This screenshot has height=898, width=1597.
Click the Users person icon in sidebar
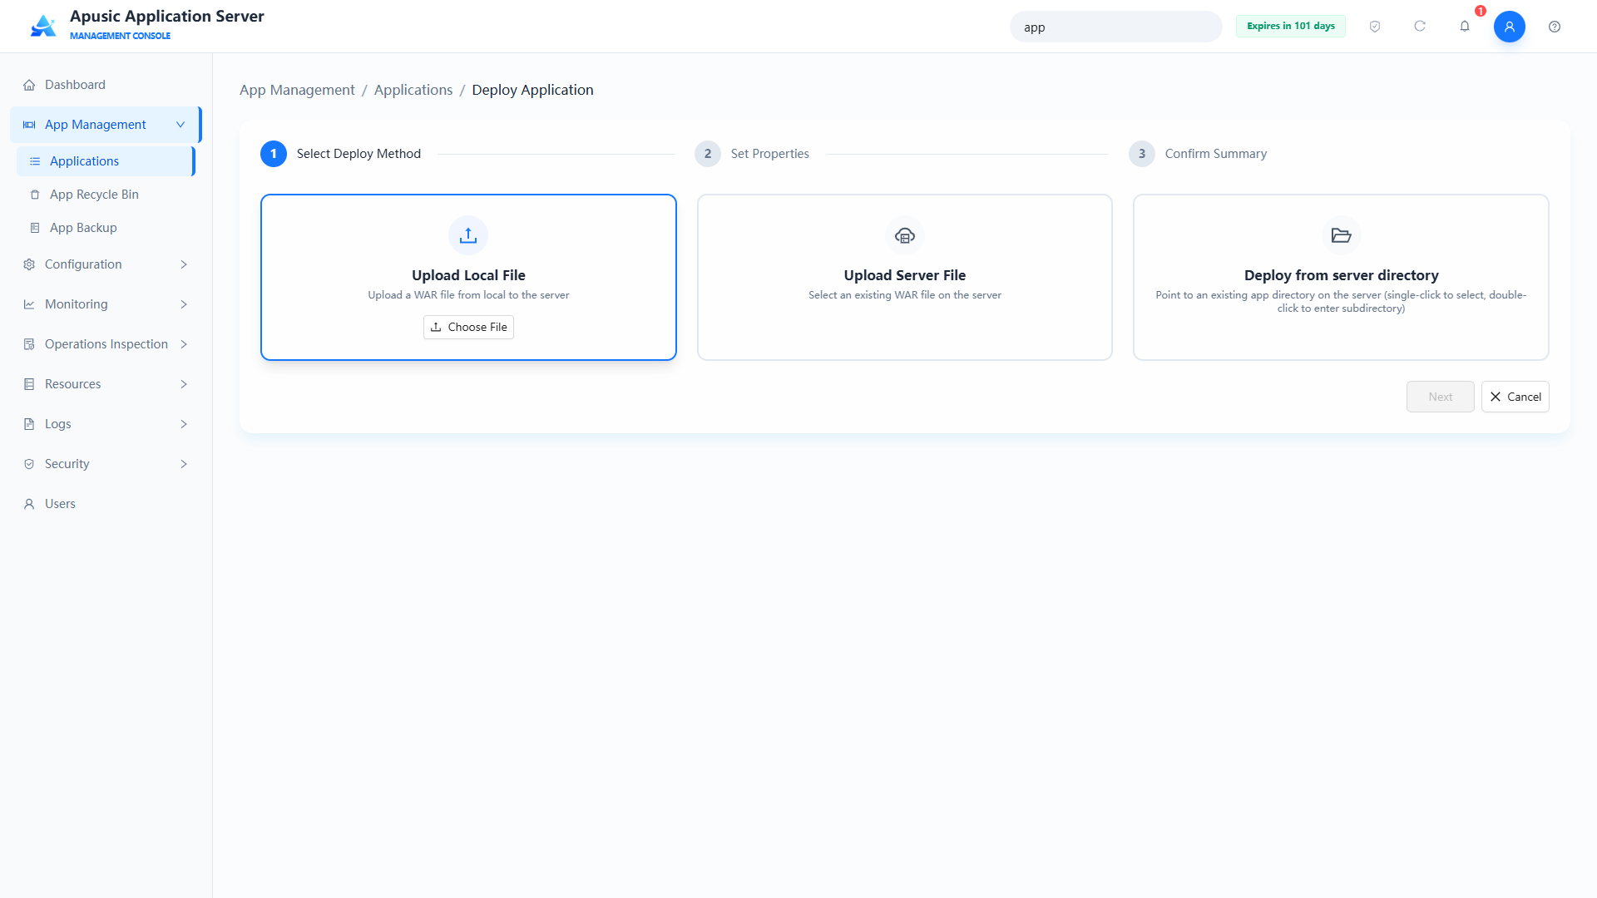pos(29,504)
